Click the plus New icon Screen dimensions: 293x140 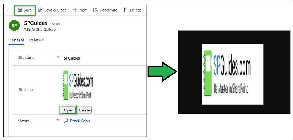75,10
